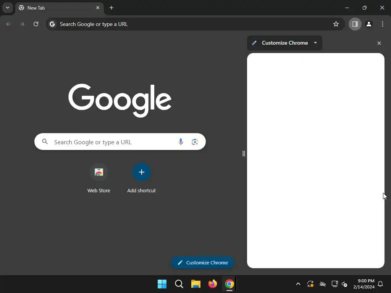Select the New Tab browser tab

(59, 8)
